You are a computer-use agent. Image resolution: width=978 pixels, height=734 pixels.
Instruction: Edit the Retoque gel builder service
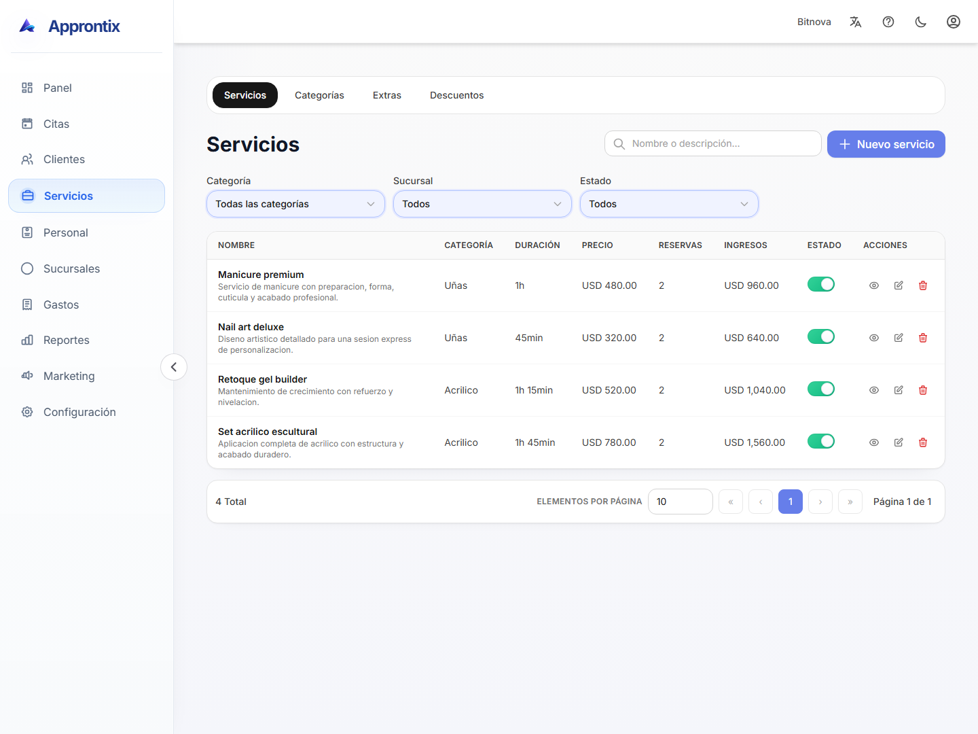[899, 390]
